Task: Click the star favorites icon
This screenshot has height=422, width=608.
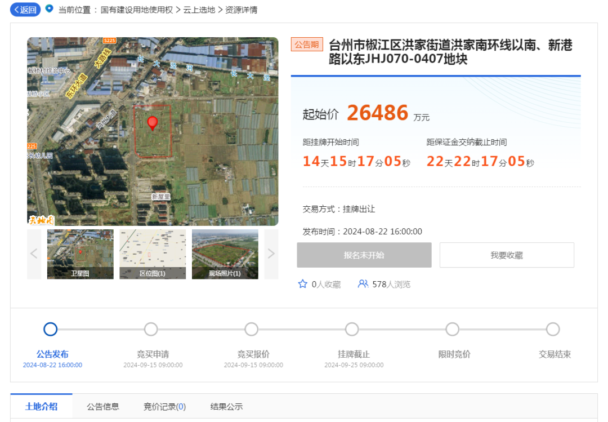Action: 302,284
